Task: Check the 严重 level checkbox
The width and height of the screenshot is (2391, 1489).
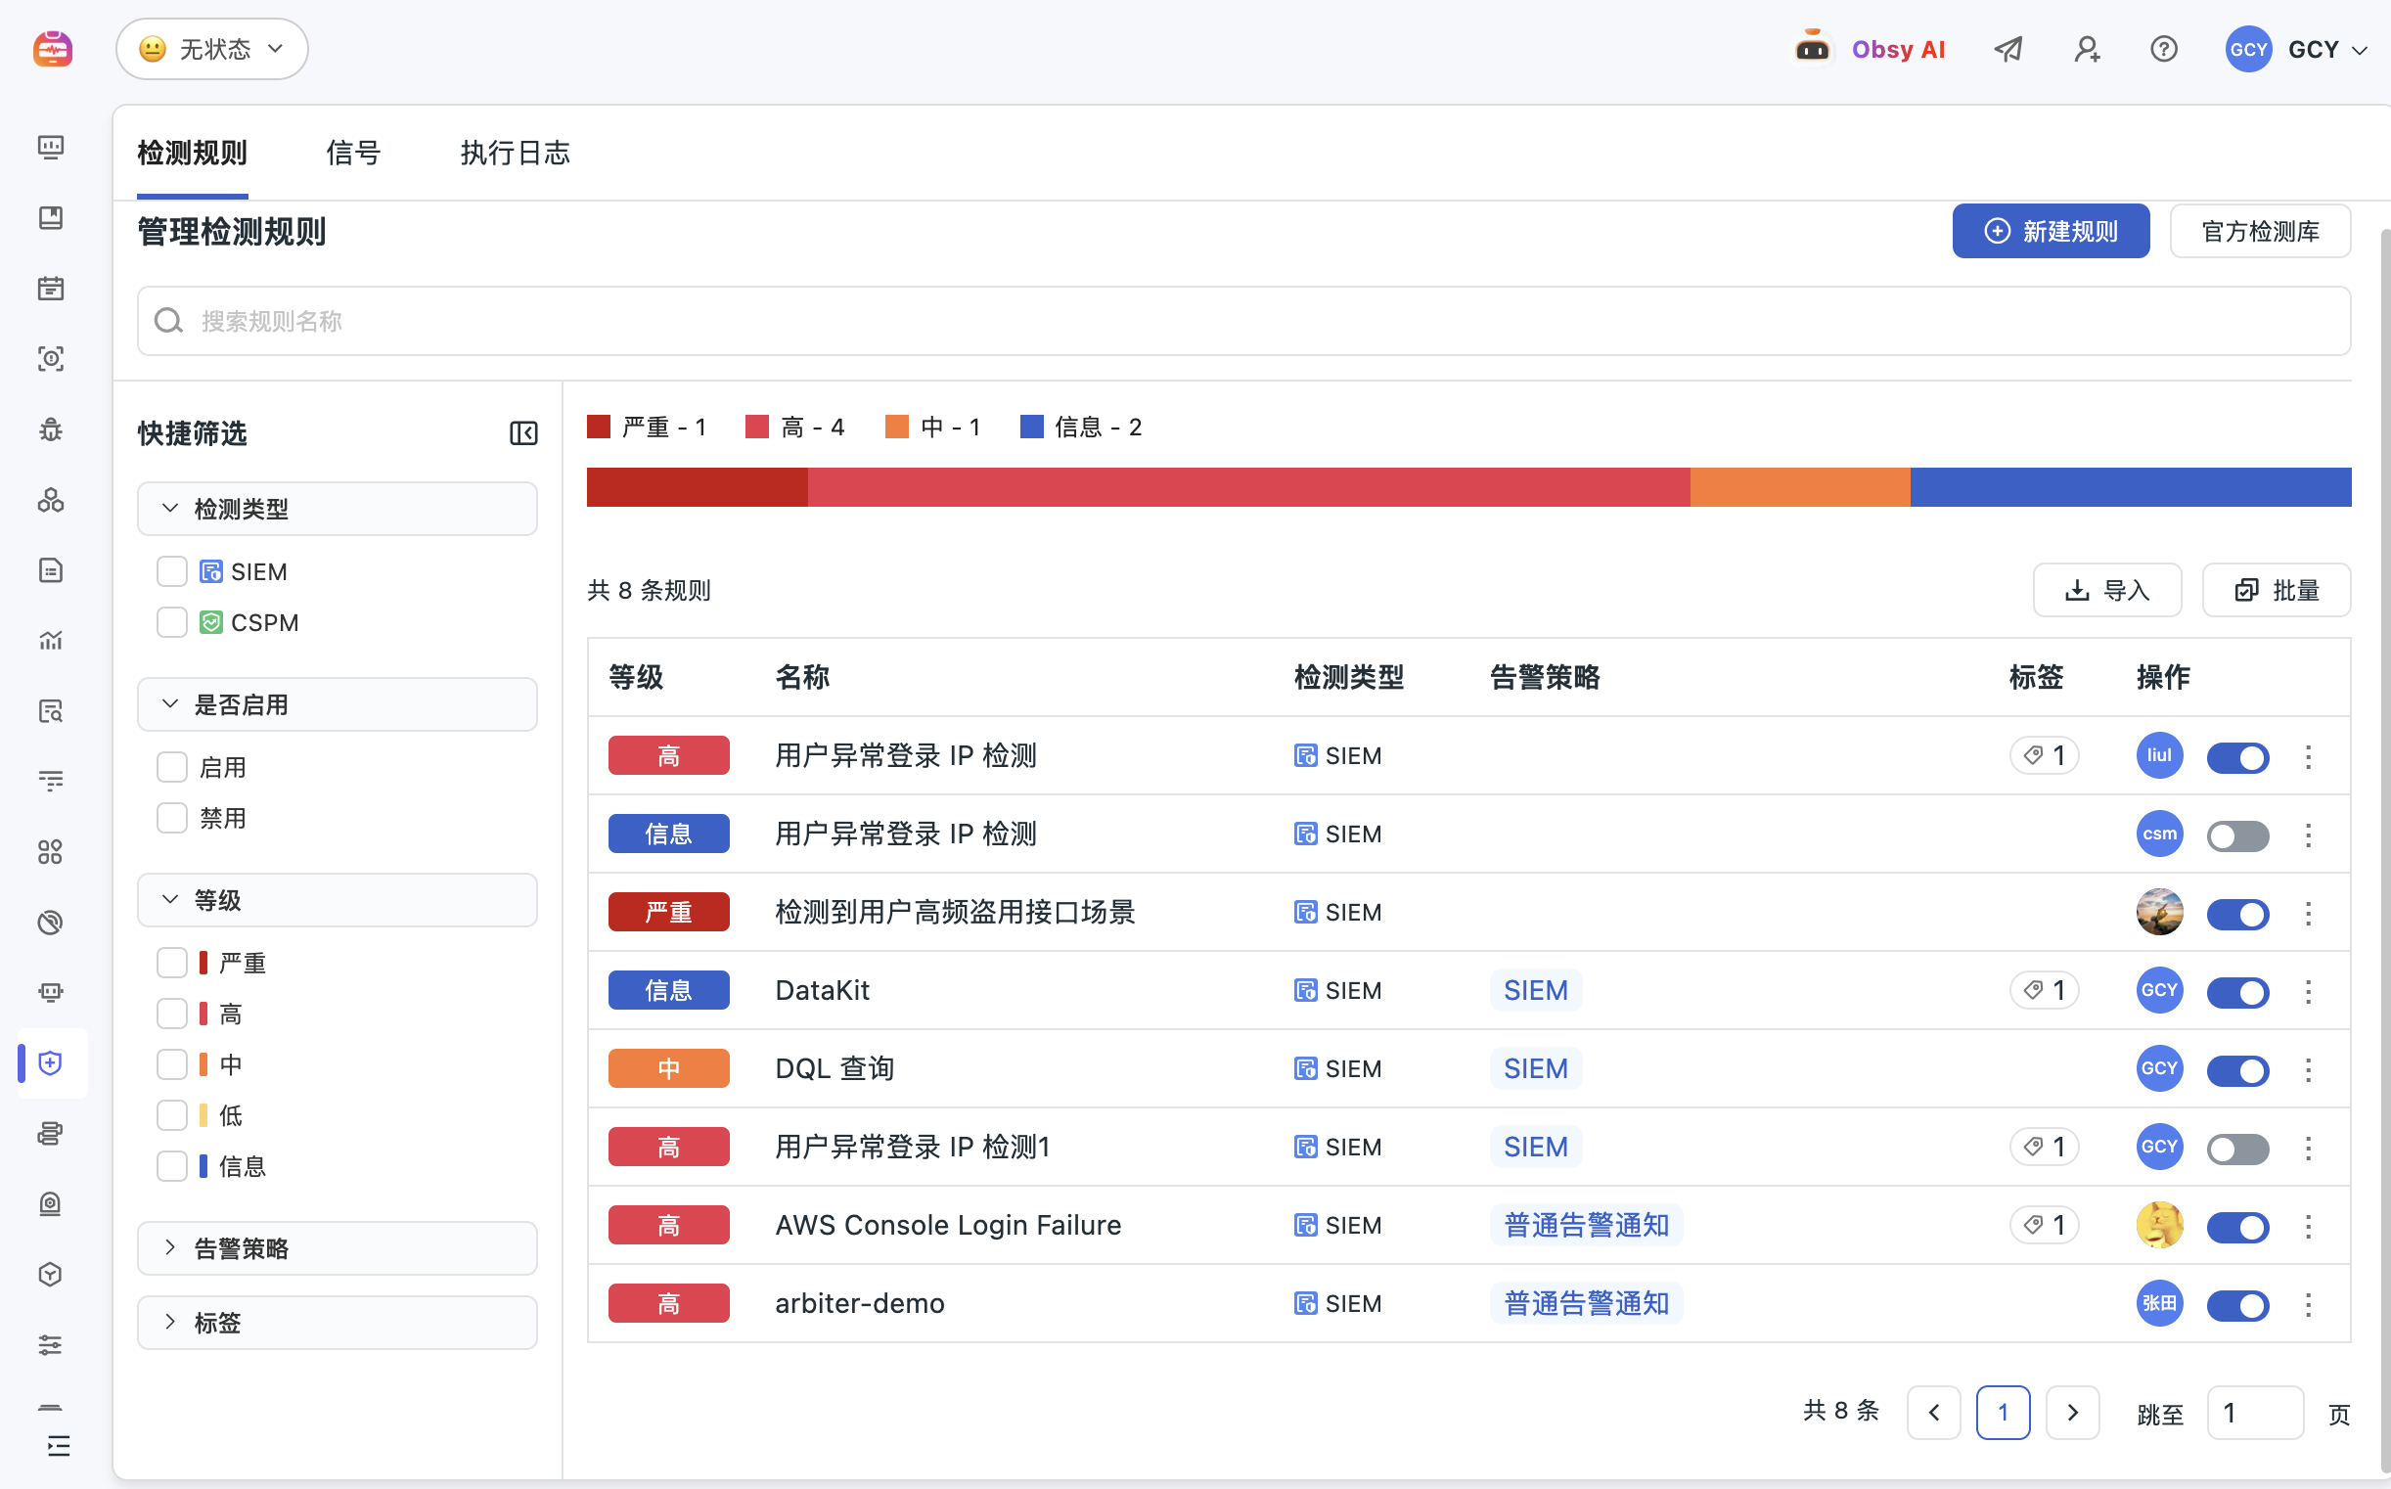Action: click(x=172, y=962)
